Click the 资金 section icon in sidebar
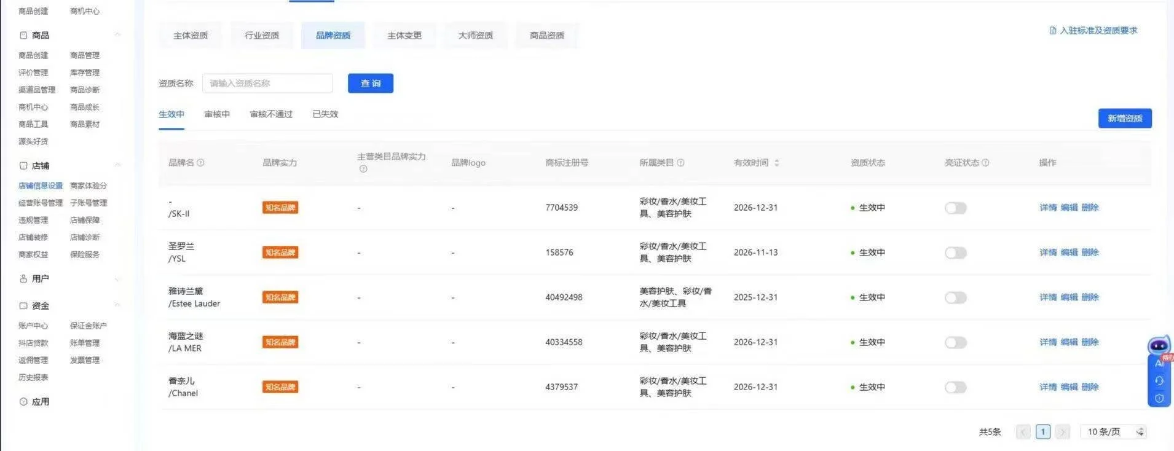Image resolution: width=1174 pixels, height=451 pixels. tap(23, 306)
